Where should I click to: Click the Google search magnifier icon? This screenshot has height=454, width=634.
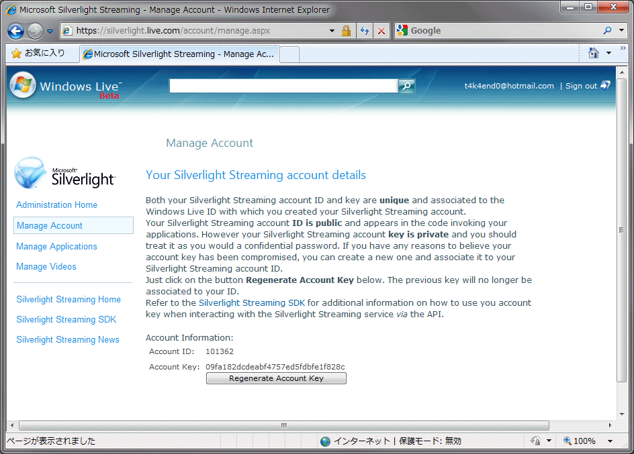[607, 31]
